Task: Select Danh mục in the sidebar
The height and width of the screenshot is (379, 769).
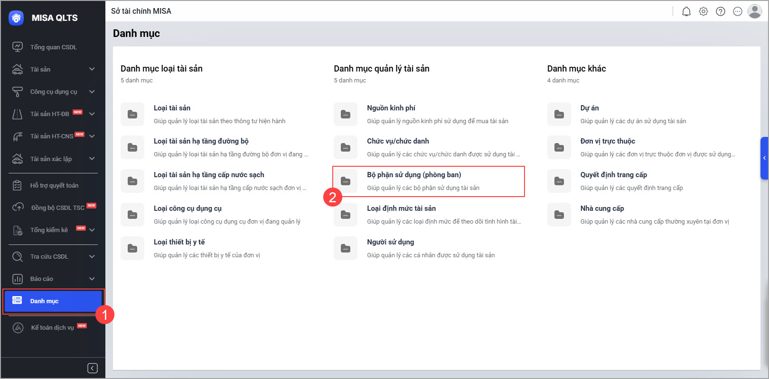Action: click(45, 301)
